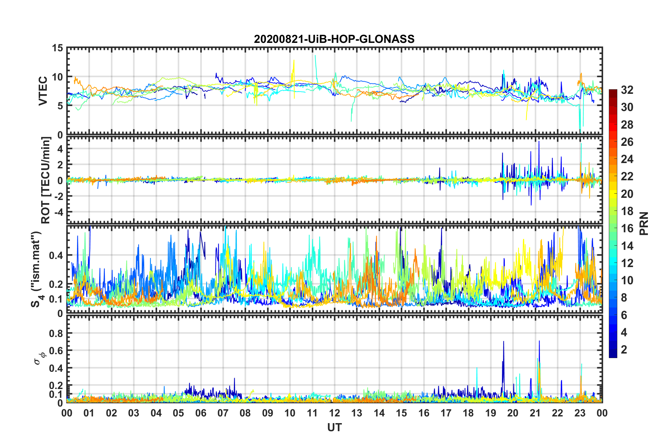Select x-axis tick label 21
The height and width of the screenshot is (447, 669).
click(x=535, y=413)
